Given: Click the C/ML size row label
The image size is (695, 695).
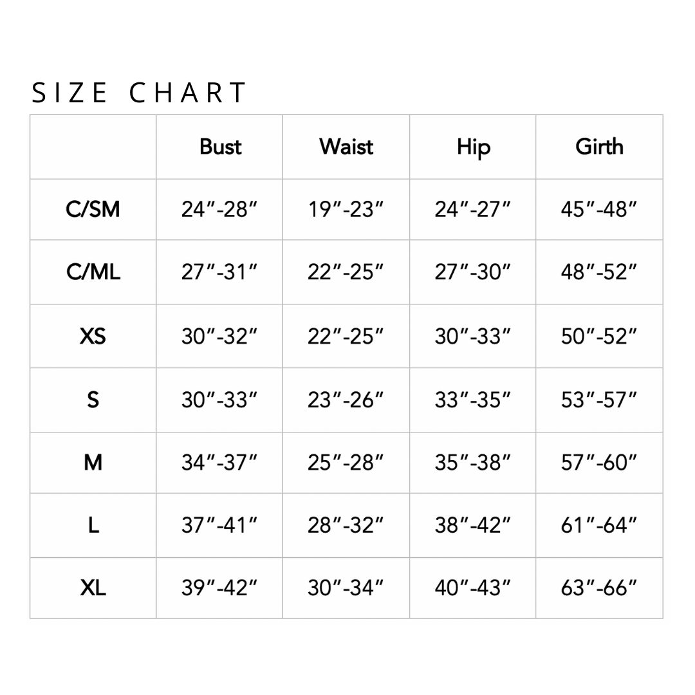Looking at the screenshot, I should point(93,272).
